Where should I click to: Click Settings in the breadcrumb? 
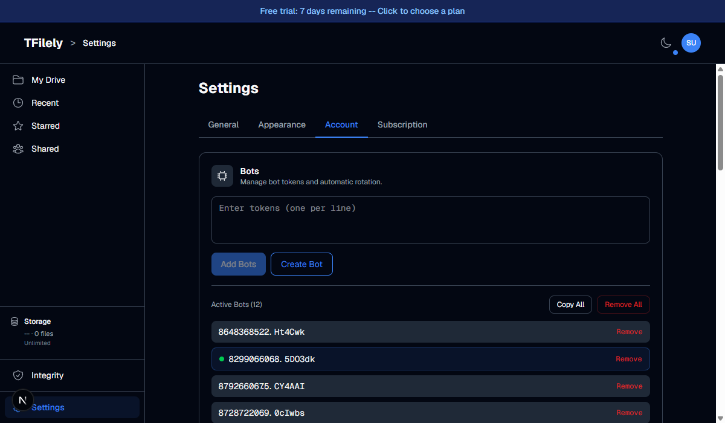point(99,43)
